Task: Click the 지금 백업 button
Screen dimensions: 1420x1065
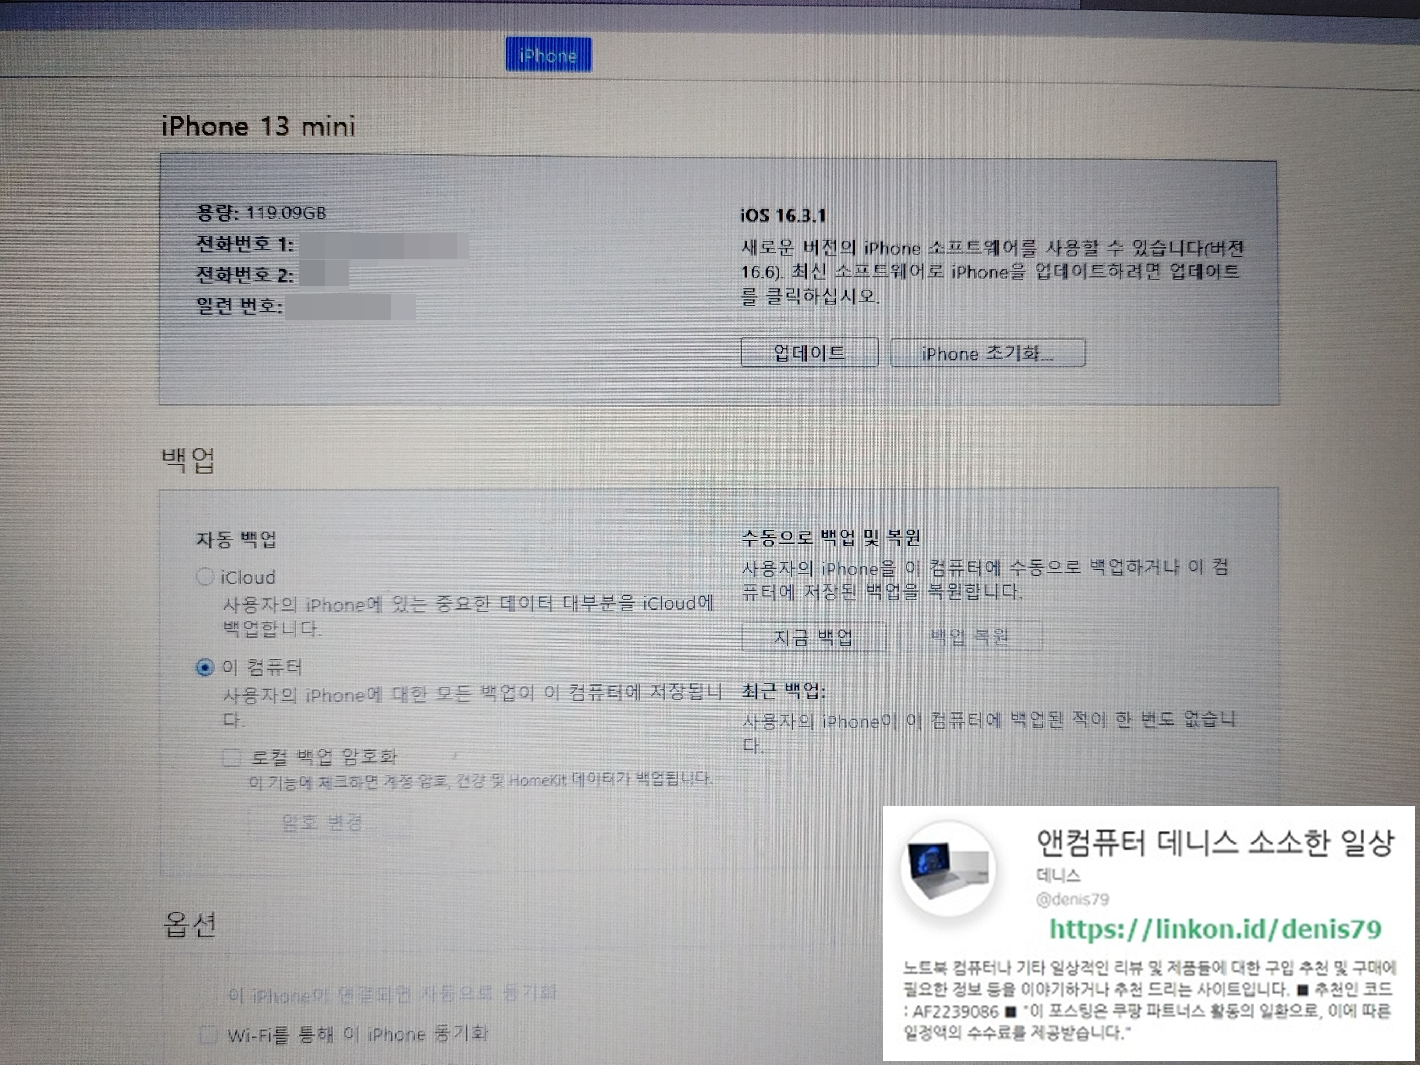Action: pyautogui.click(x=813, y=637)
